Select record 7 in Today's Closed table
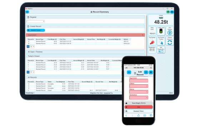The height and width of the screenshot is (135, 200). point(74,67)
